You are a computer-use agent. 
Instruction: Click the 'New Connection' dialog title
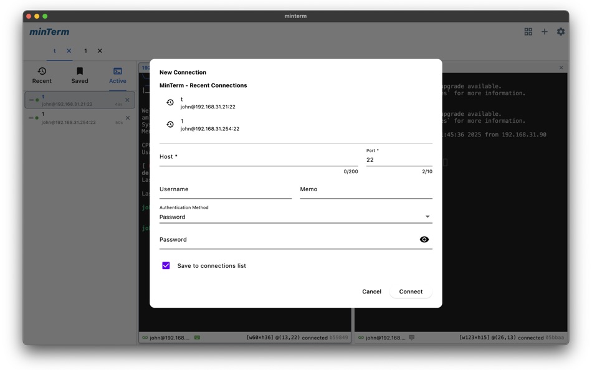click(183, 72)
